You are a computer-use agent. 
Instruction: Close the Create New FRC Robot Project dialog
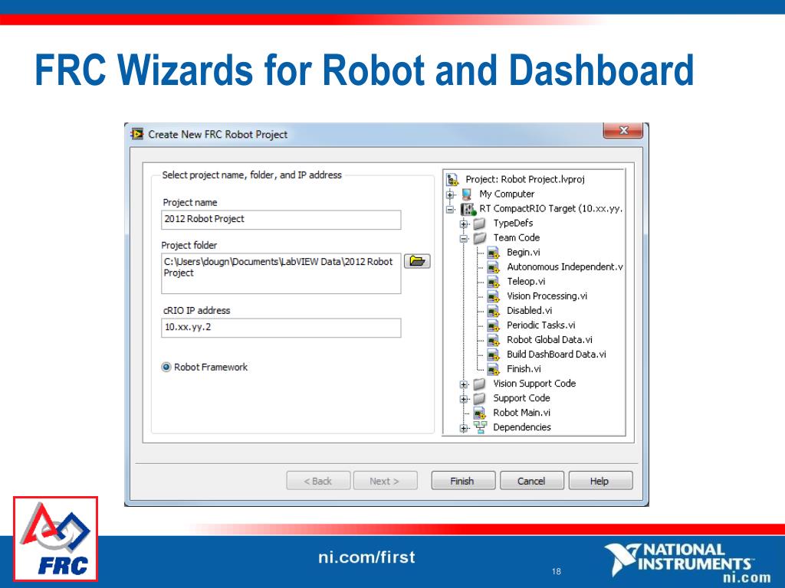coord(623,130)
